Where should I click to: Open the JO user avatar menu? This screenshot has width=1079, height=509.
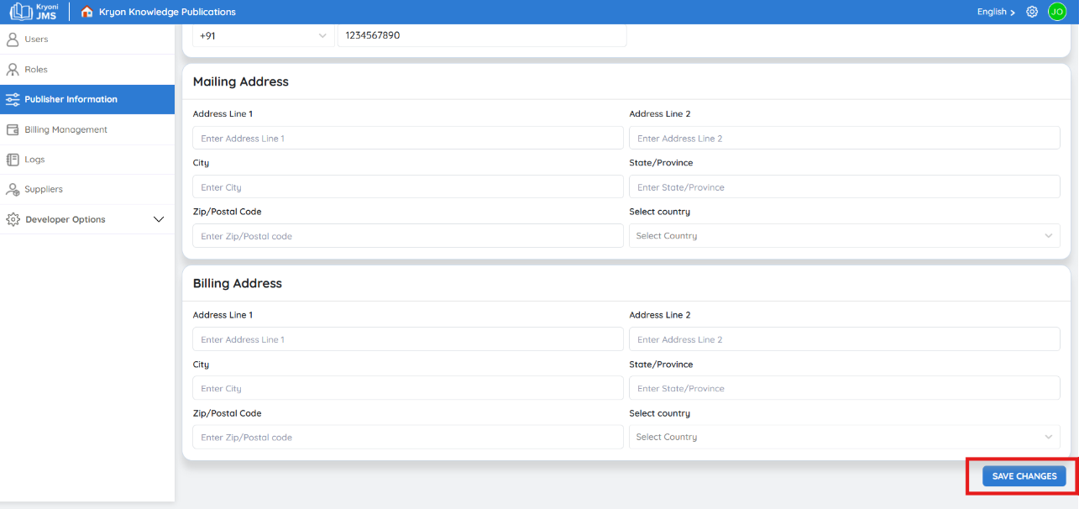(x=1056, y=12)
